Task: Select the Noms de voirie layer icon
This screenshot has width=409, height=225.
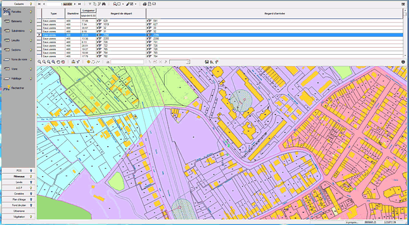Action: coord(7,59)
